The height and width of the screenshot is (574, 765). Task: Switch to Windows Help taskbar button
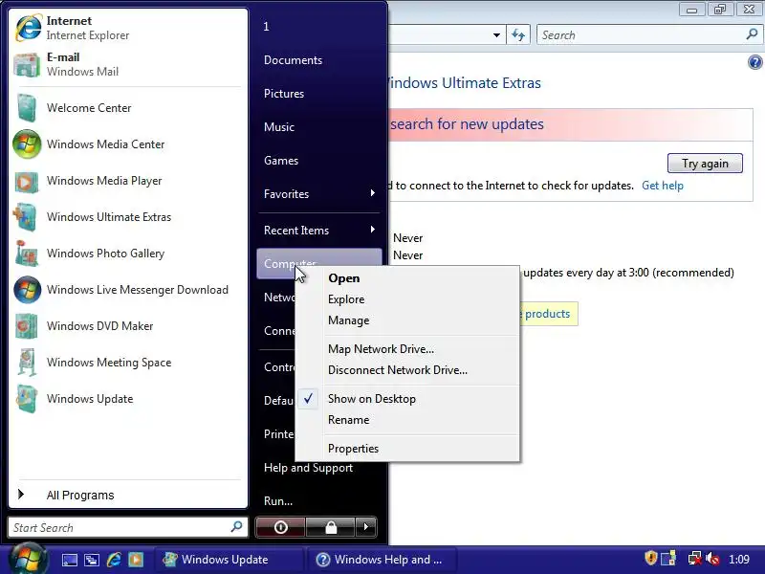tap(382, 560)
